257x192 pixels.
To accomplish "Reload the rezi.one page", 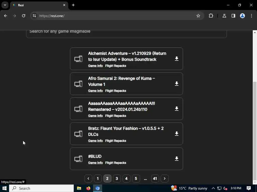I will 24,16.
